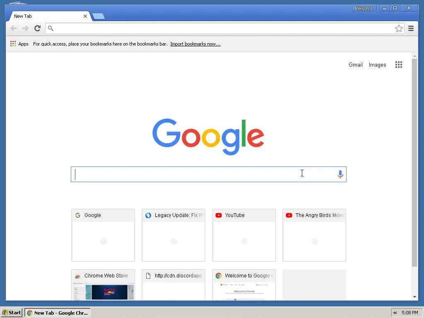Screen dimensions: 424x318
Task: Click the Google logo
Action: (x=208, y=137)
